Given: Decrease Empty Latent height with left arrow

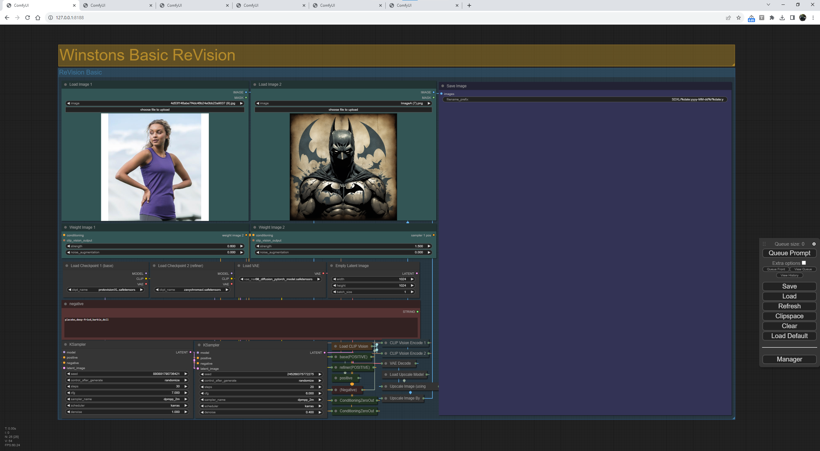Looking at the screenshot, I should coord(334,286).
